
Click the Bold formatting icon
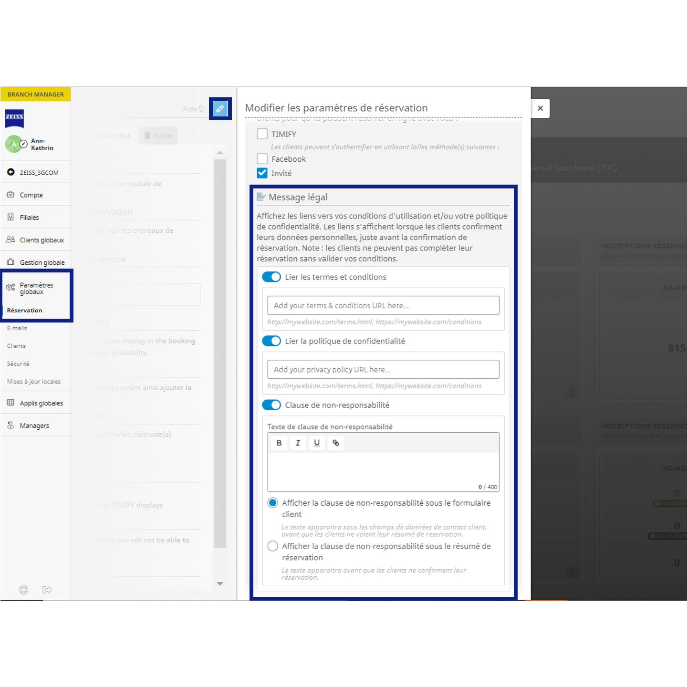coord(279,443)
